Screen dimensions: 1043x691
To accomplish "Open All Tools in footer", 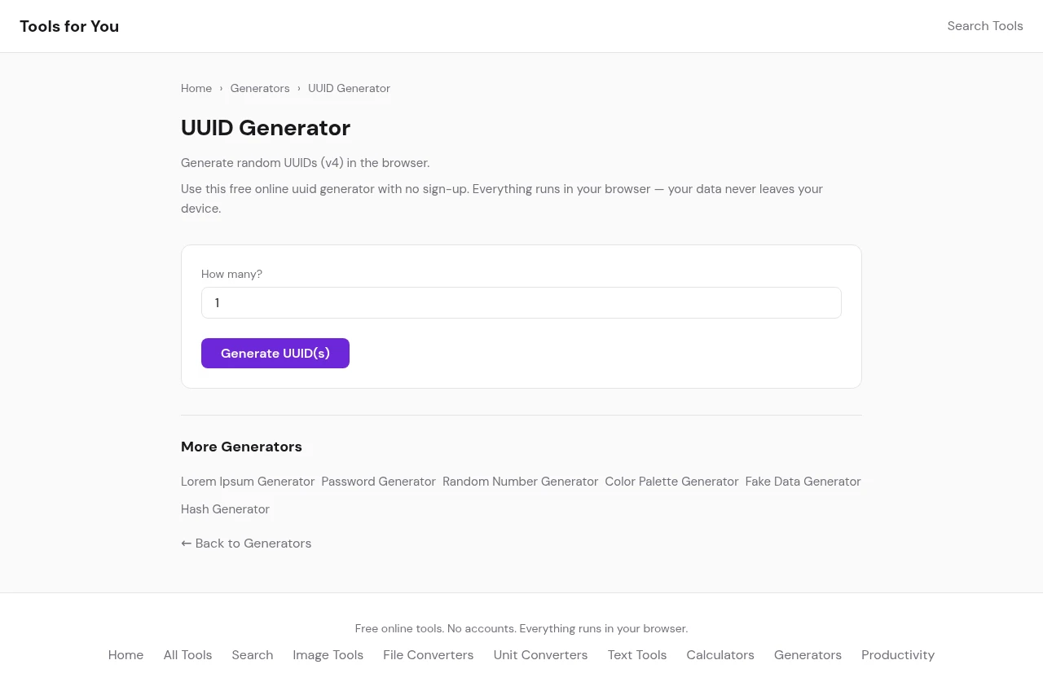I will tap(187, 655).
